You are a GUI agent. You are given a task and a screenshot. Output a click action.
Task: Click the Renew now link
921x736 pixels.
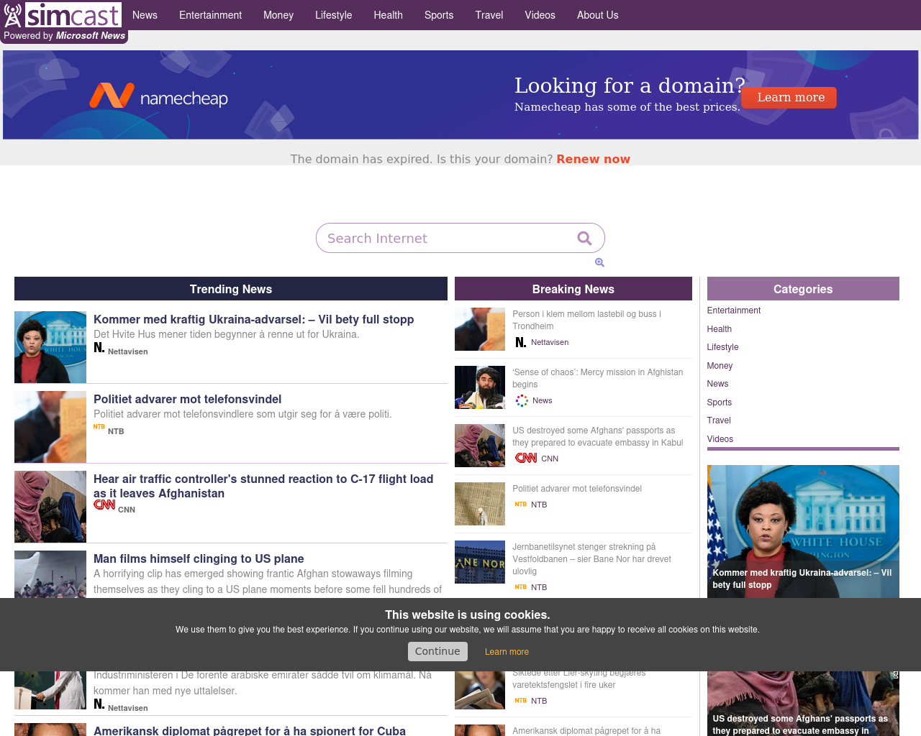[x=593, y=159]
